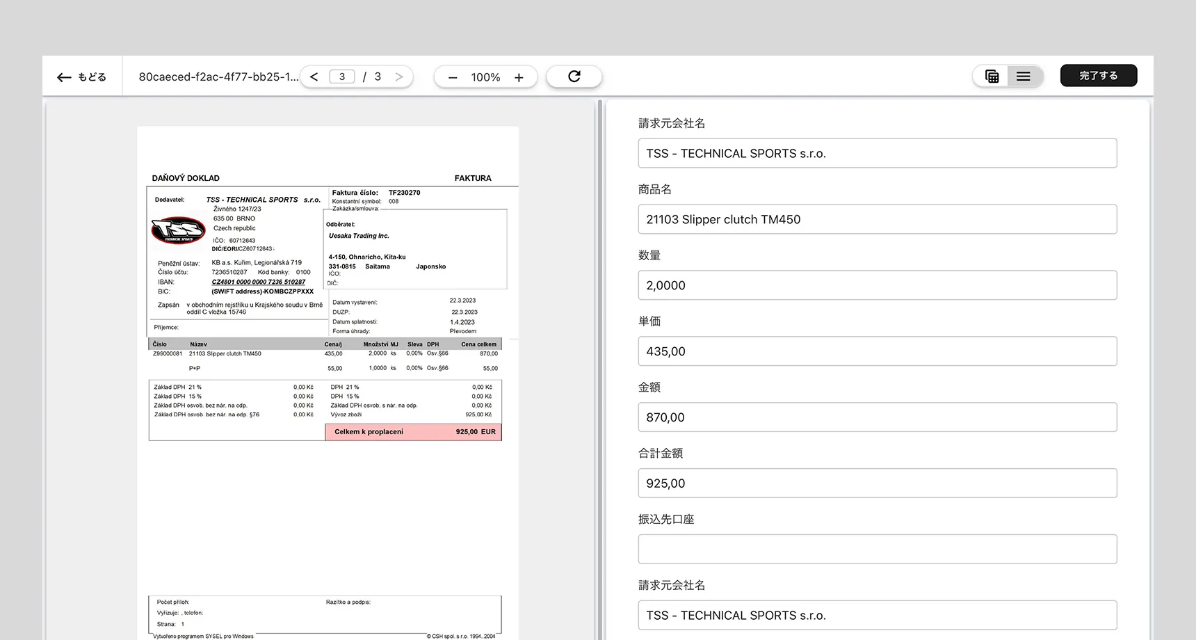Screen dimensions: 1196x640
Task: Go to next page arrow
Action: 399,77
